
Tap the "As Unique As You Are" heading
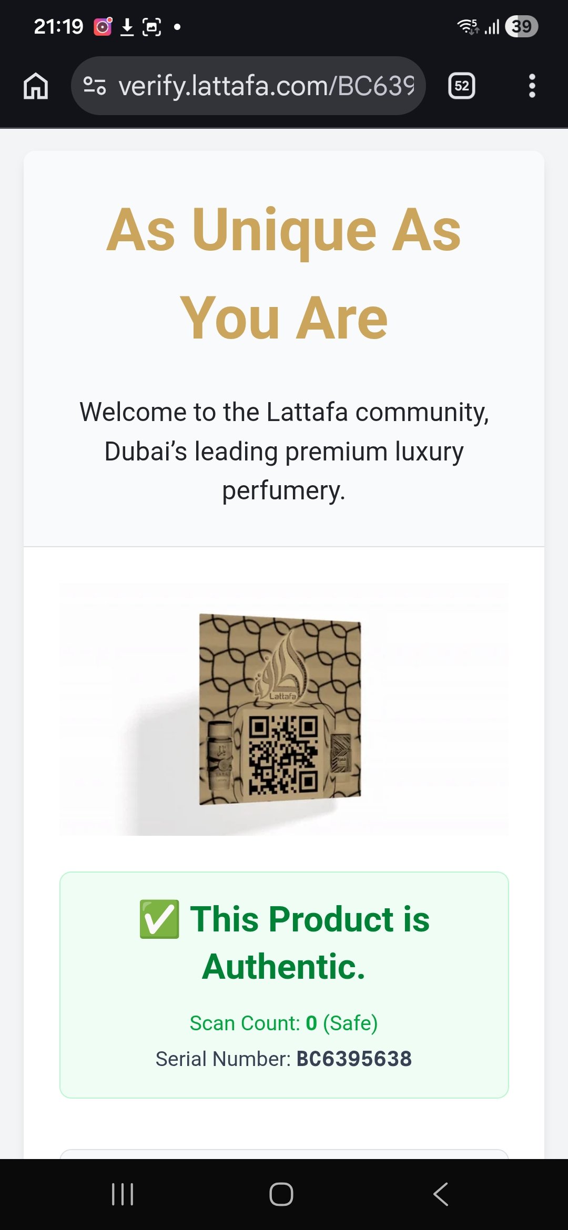(x=284, y=273)
